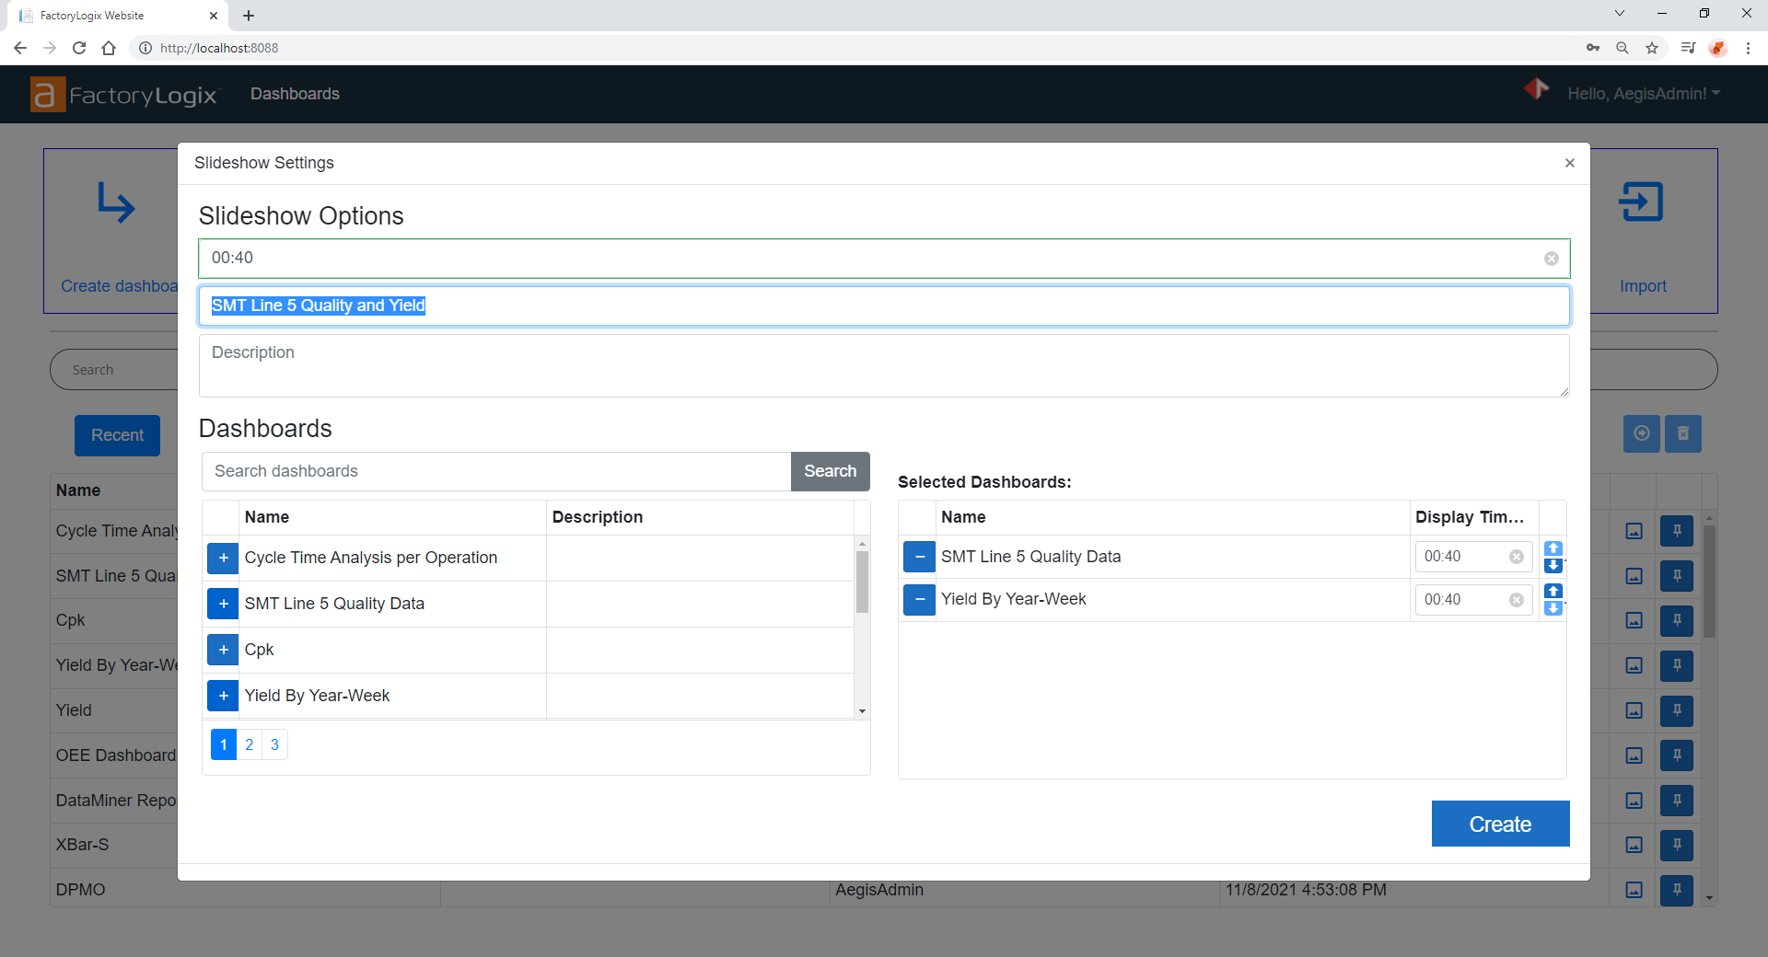Screen dimensions: 1768x957
Task: Click the circular arrow export icon above the table
Action: [1641, 433]
